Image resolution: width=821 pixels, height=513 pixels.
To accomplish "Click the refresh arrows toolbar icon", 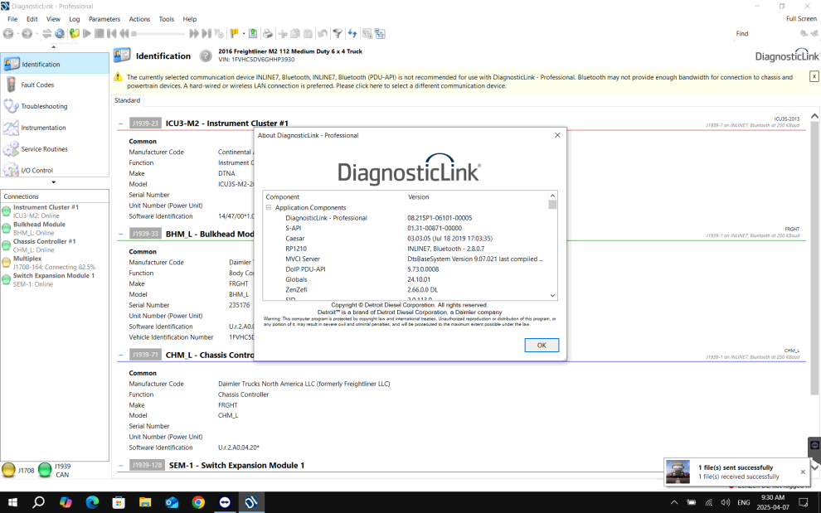I will [x=352, y=34].
